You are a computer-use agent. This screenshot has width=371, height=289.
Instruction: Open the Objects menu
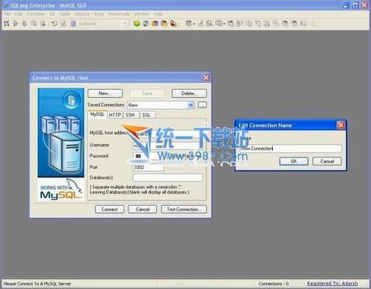pos(82,14)
